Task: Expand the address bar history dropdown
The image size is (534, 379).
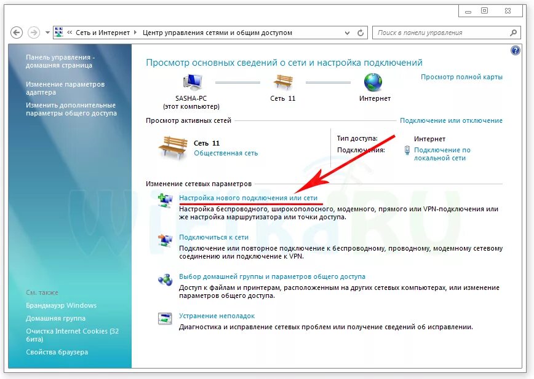Action: click(x=347, y=33)
